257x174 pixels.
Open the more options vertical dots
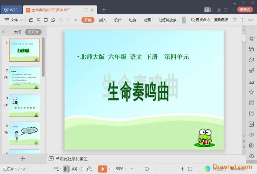click(243, 20)
